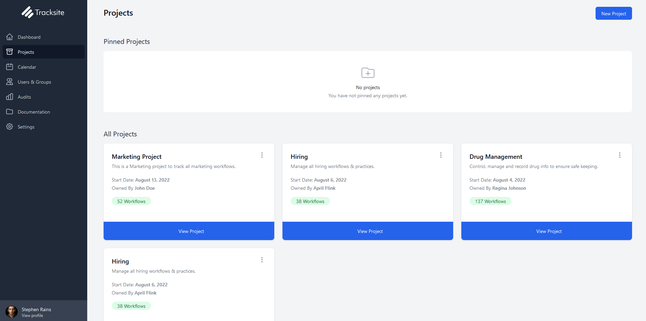
Task: Click Marketing Project card title
Action: pos(137,156)
